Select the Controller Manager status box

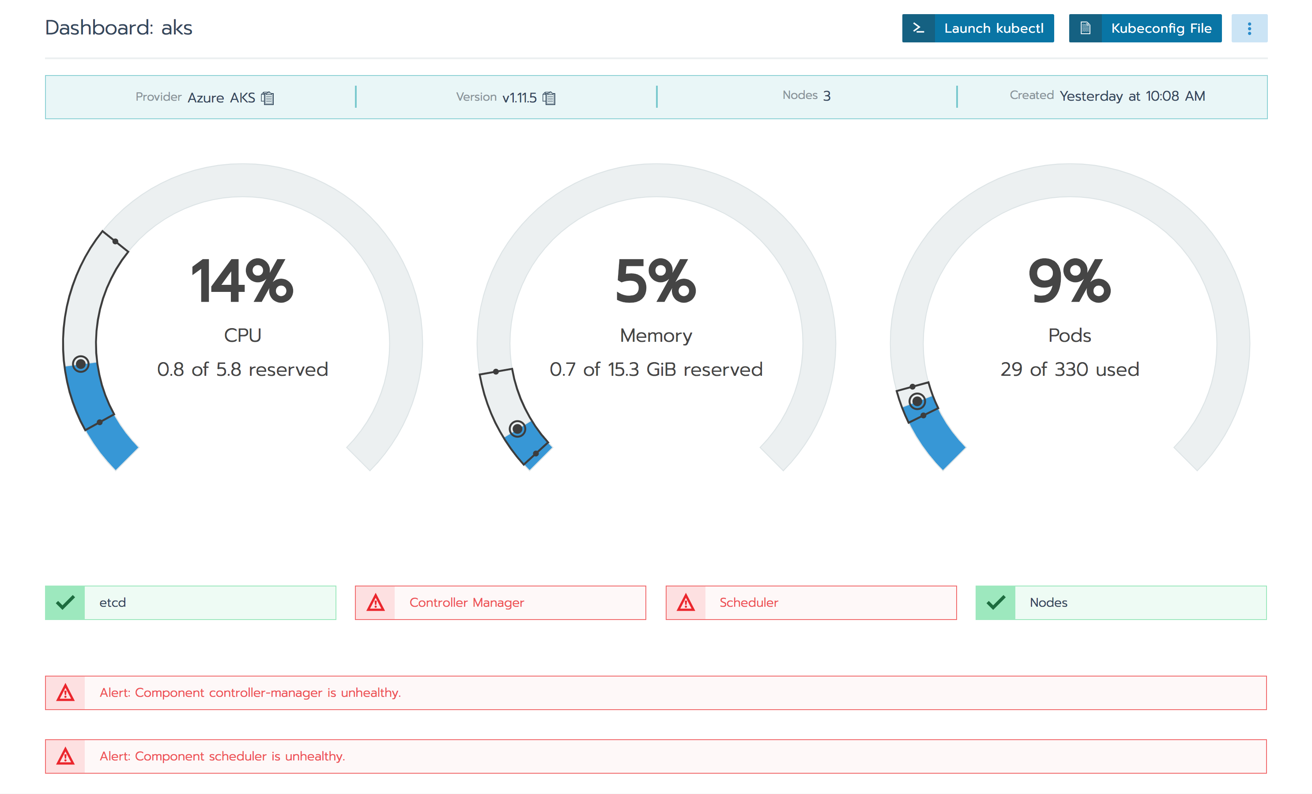501,602
